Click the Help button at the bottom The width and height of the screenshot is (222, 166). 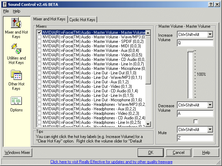click(206, 153)
